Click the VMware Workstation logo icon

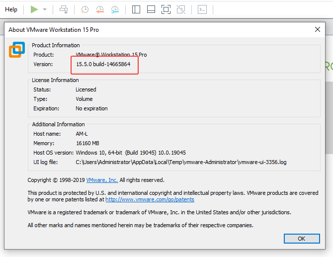17,50
